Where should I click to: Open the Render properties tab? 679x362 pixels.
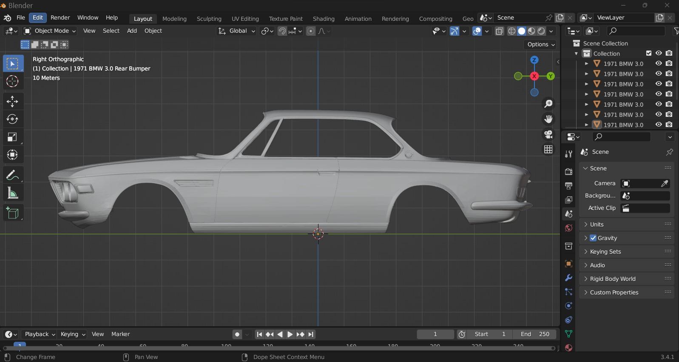(568, 172)
